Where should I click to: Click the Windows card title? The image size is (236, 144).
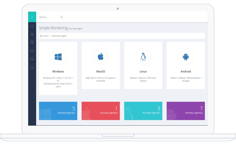coord(58,71)
